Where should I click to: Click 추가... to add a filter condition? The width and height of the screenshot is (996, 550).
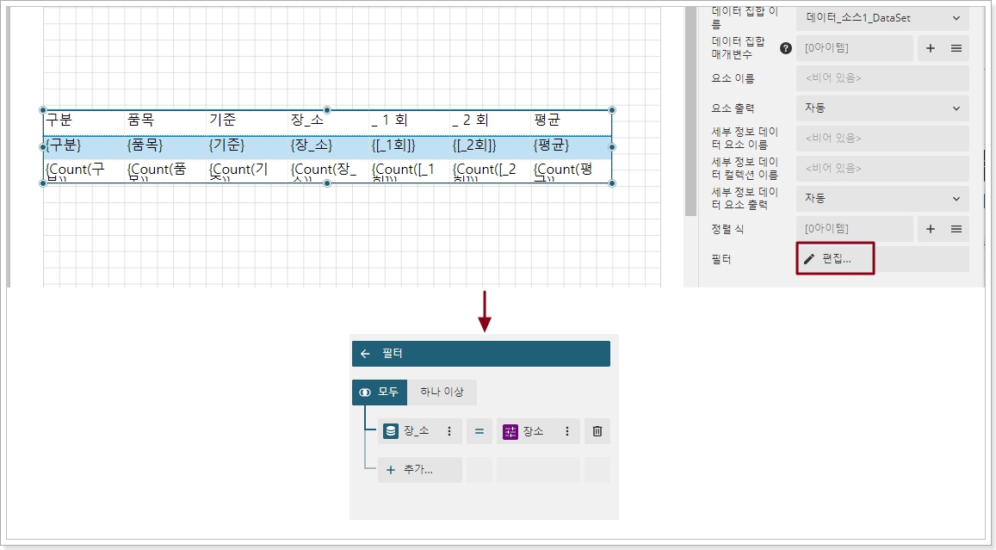click(420, 470)
